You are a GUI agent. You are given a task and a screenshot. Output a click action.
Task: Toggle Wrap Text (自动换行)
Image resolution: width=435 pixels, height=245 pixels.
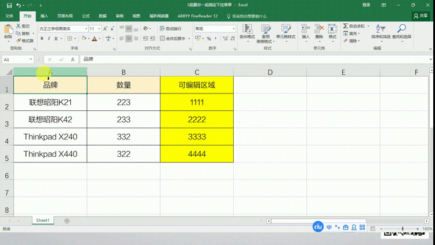[171, 28]
